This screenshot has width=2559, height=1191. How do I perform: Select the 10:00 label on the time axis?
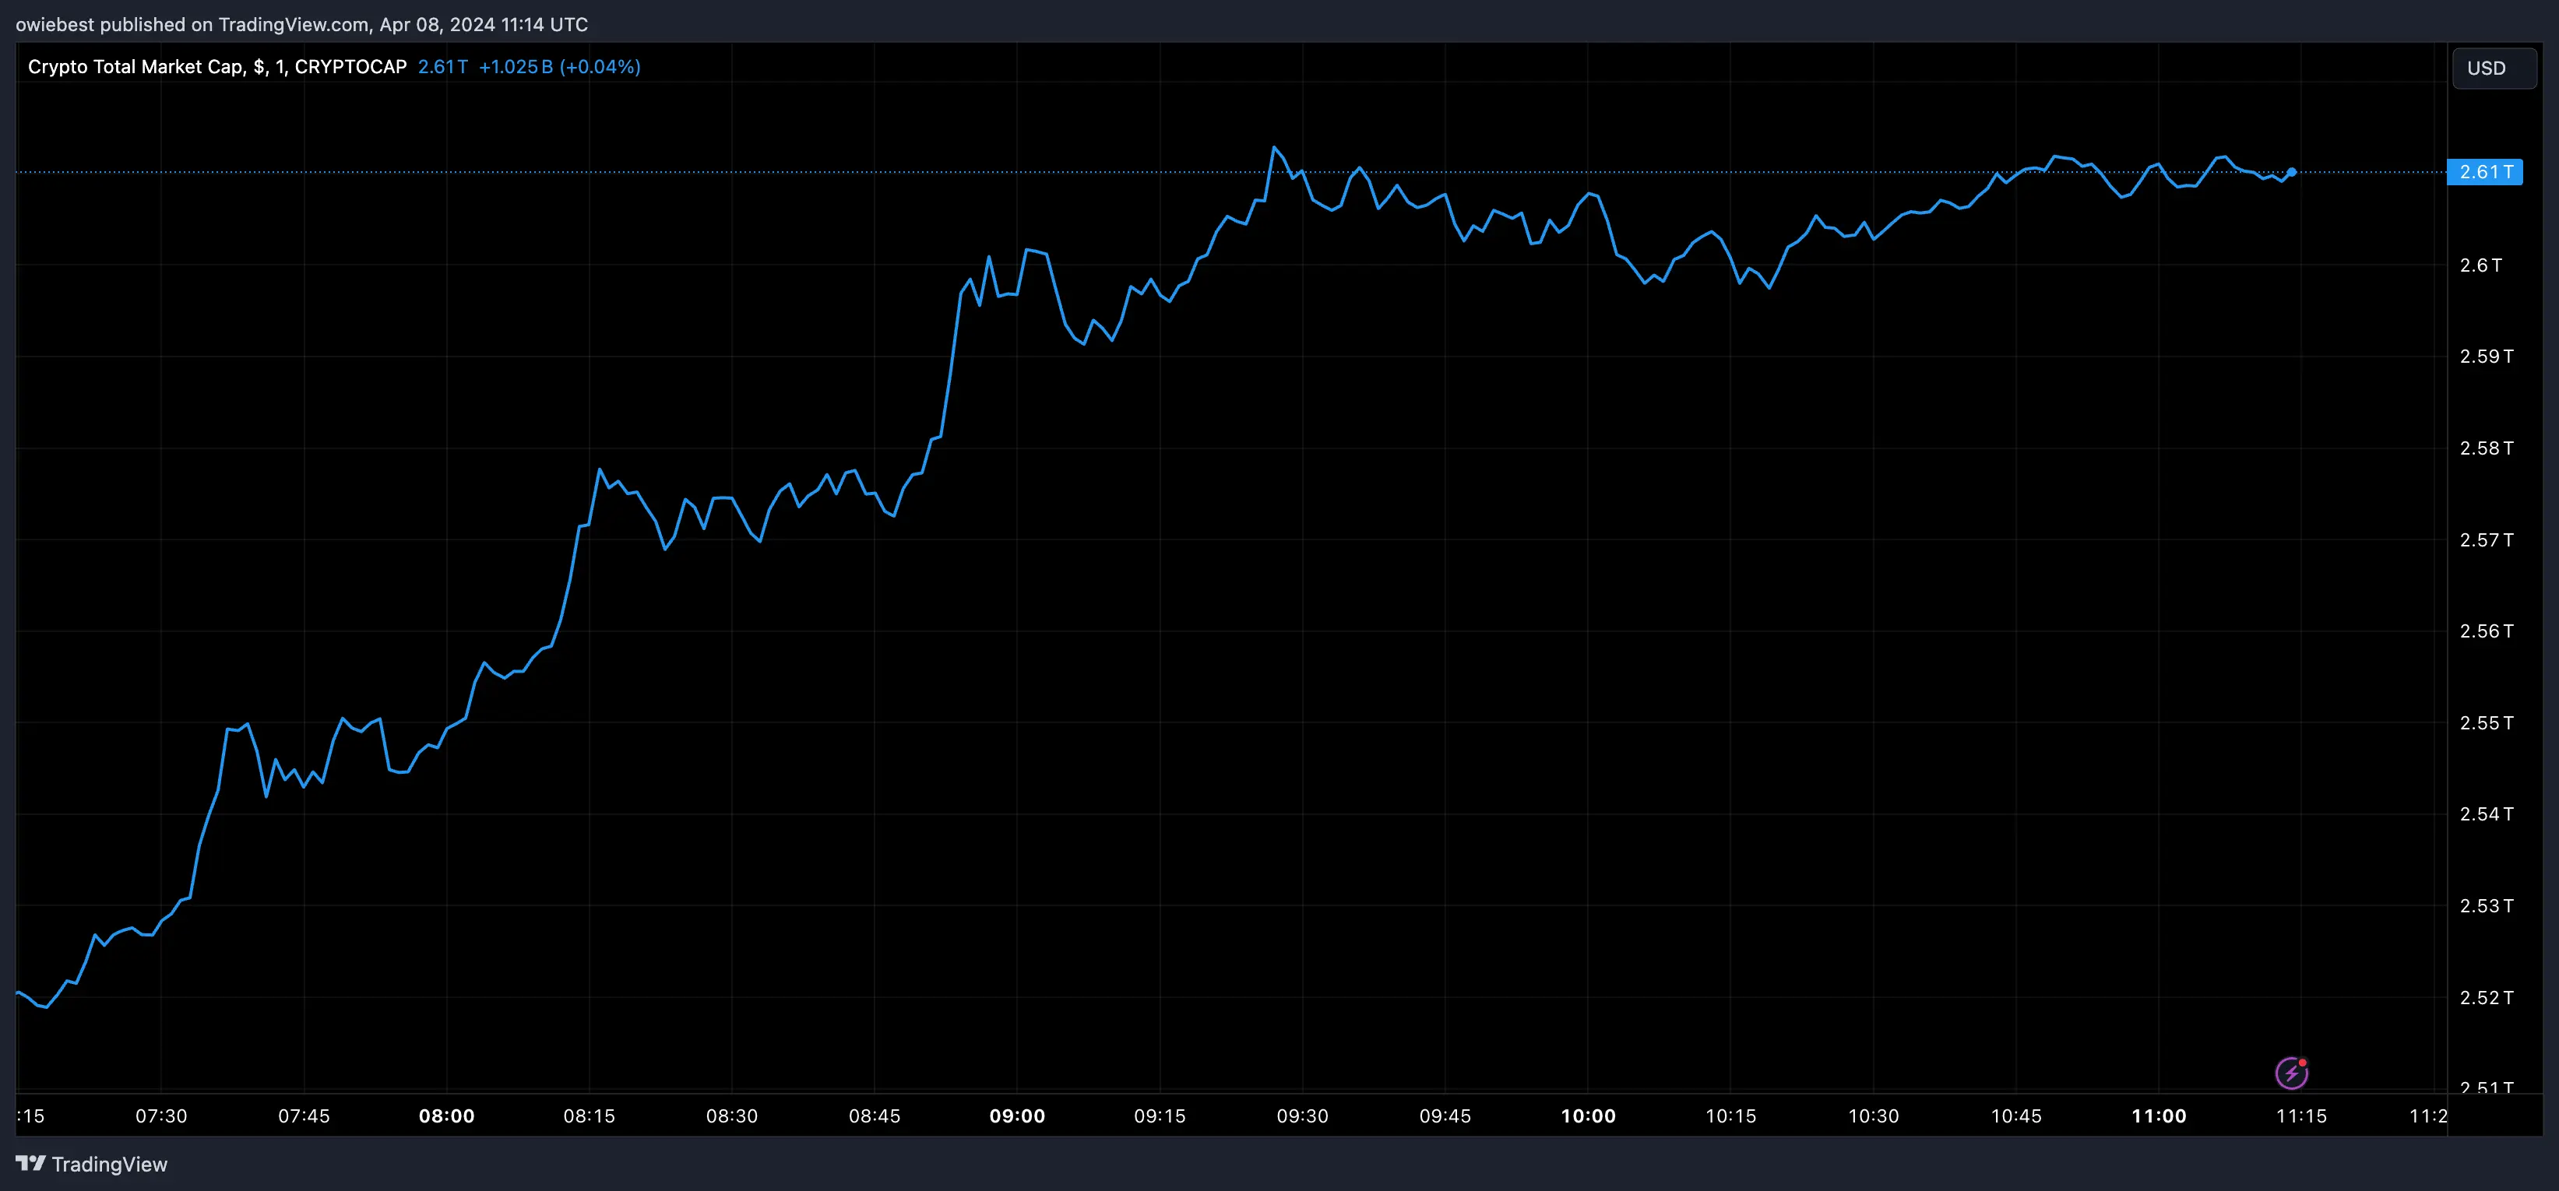(x=1590, y=1115)
